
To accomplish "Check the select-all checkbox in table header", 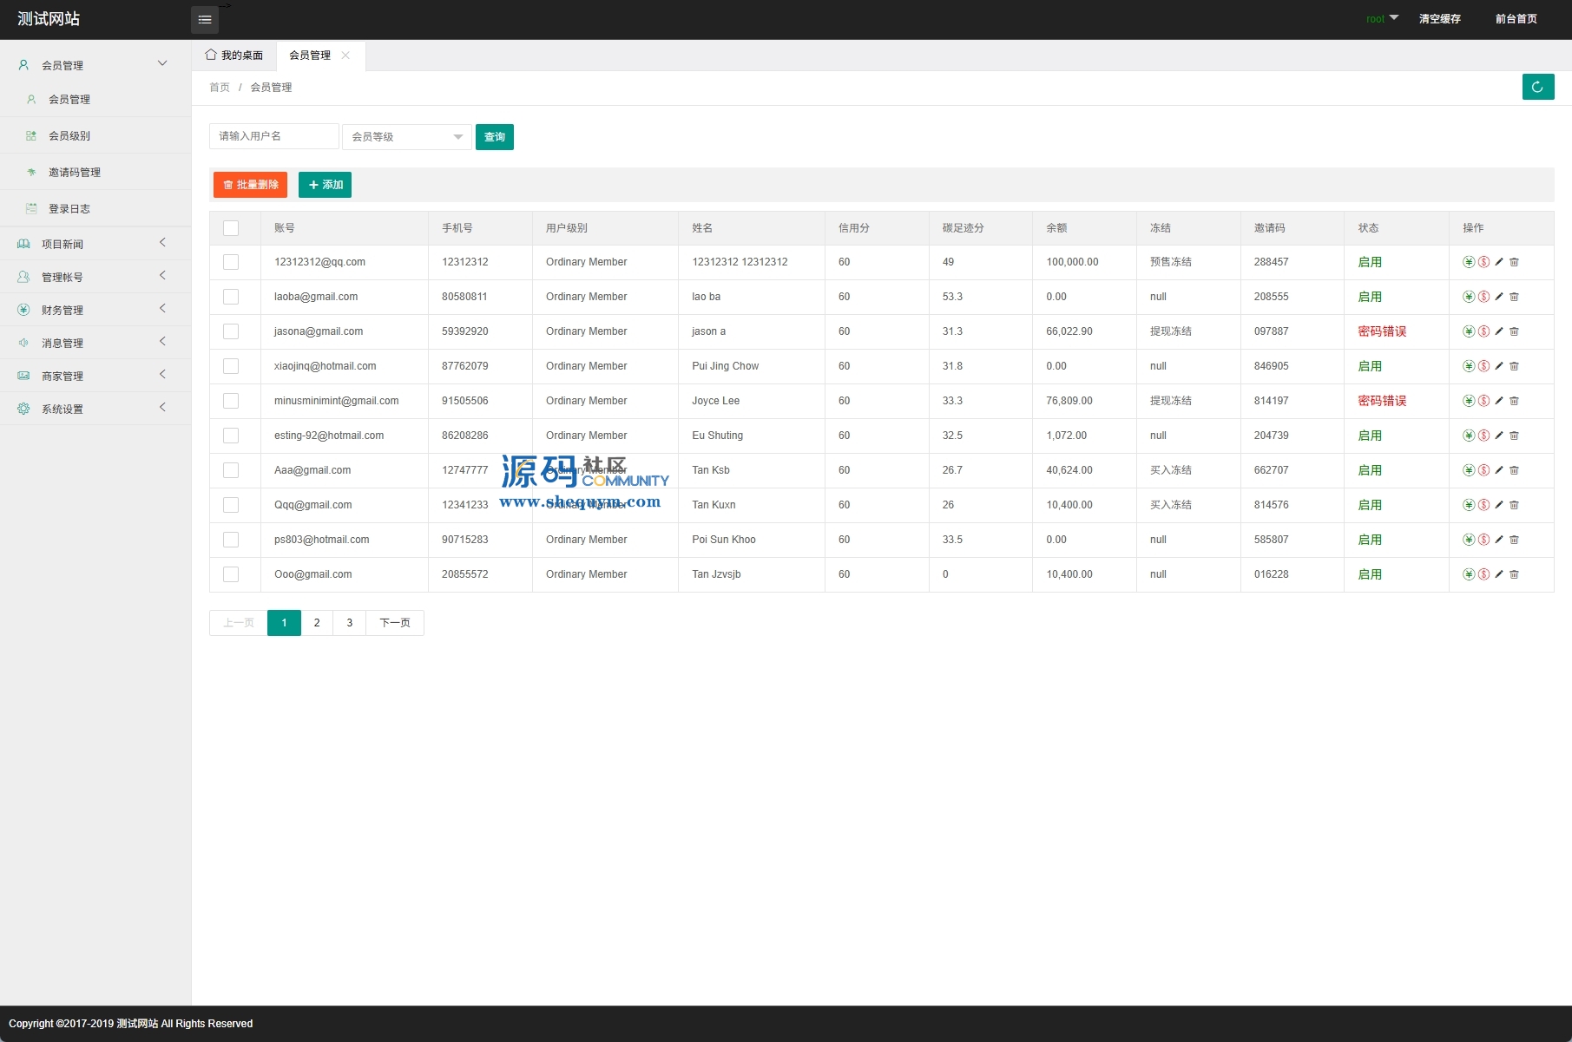I will click(x=231, y=228).
